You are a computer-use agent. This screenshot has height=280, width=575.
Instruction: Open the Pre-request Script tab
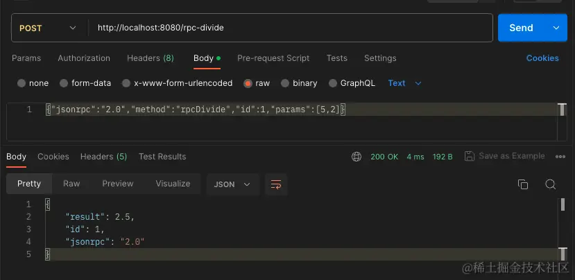(273, 58)
